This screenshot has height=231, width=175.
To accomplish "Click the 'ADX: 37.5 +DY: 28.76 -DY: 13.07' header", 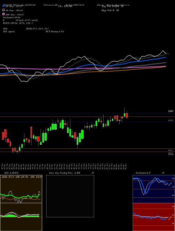I will click(22, 177).
